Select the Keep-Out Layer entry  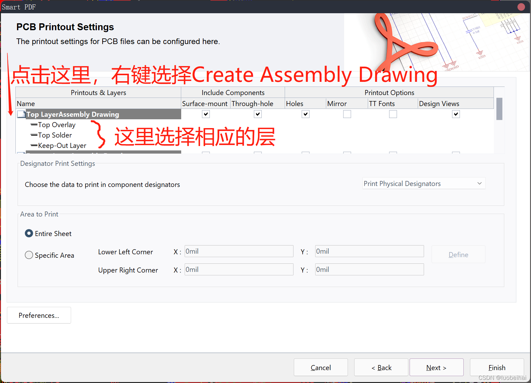62,145
